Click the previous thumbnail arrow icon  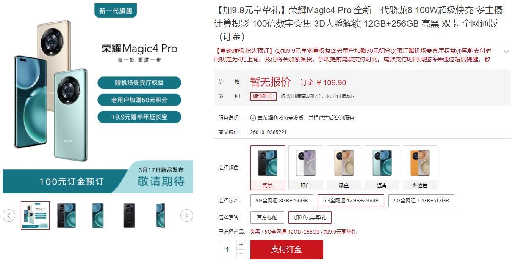9,215
